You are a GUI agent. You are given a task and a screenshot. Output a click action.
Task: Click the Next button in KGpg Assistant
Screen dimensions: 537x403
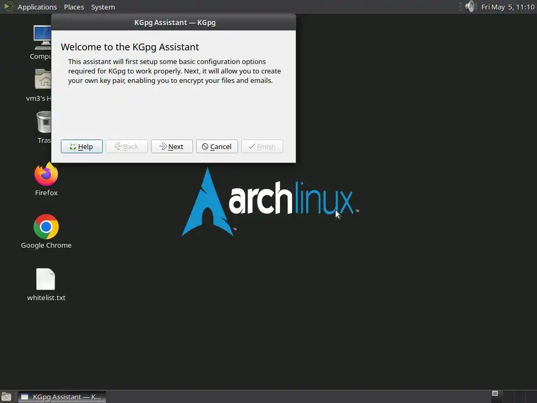(x=171, y=146)
